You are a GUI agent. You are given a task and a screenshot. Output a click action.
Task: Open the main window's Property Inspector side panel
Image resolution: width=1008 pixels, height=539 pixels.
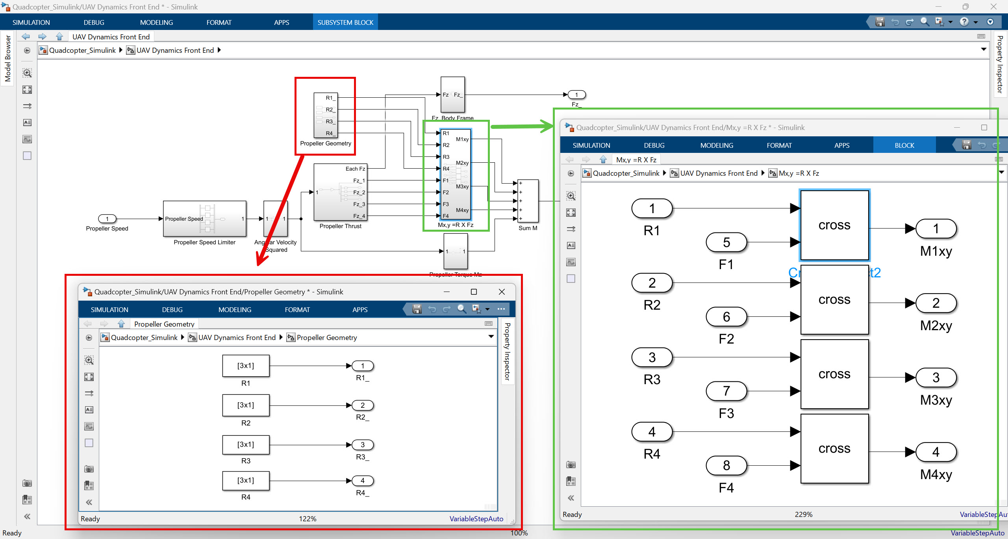pos(1000,64)
